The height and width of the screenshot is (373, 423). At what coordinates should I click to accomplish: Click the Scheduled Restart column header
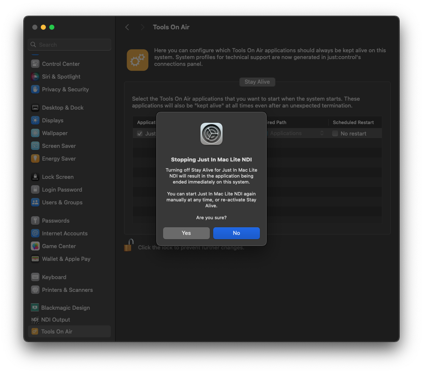point(353,122)
